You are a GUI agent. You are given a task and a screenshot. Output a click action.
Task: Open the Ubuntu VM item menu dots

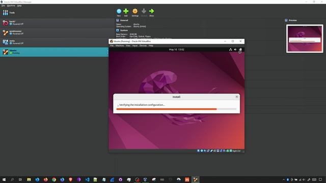click(x=107, y=52)
